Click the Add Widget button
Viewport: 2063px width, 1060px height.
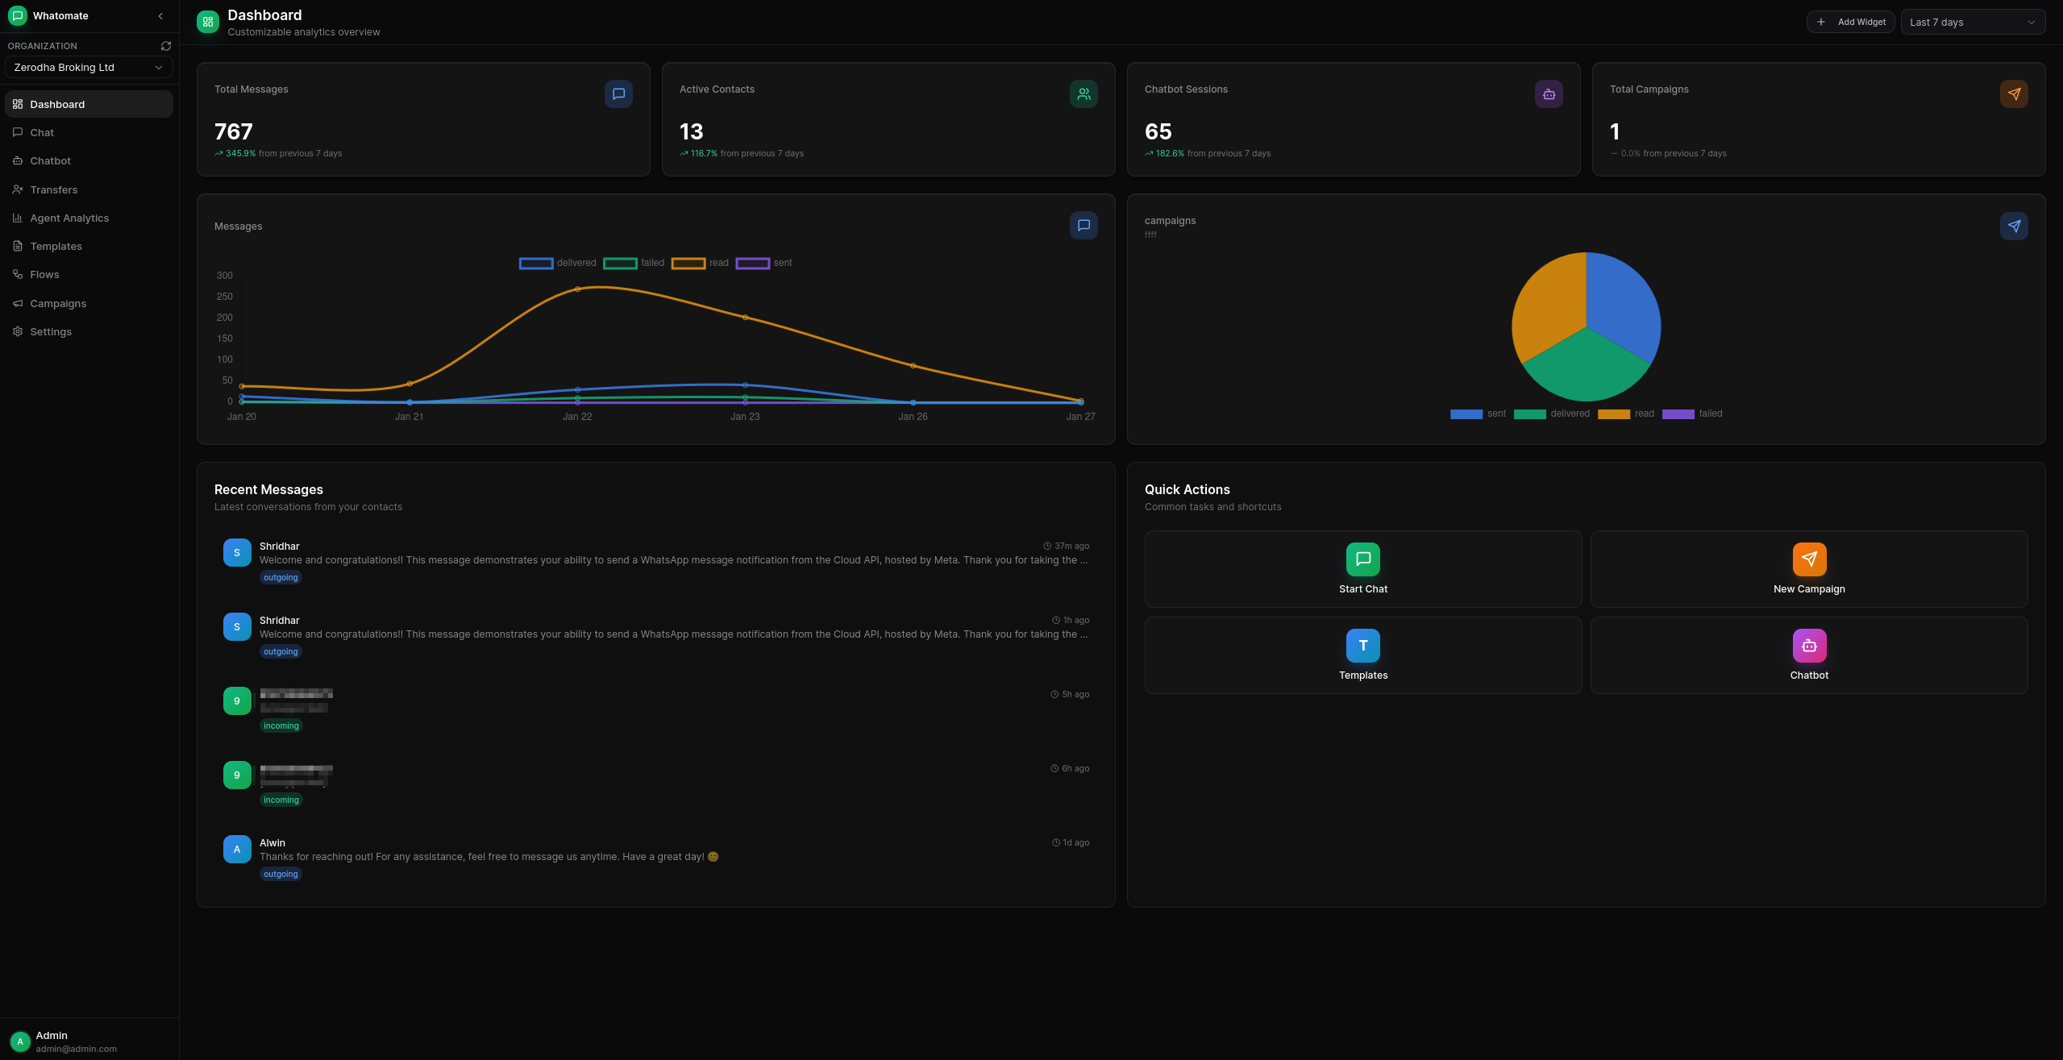(1851, 22)
